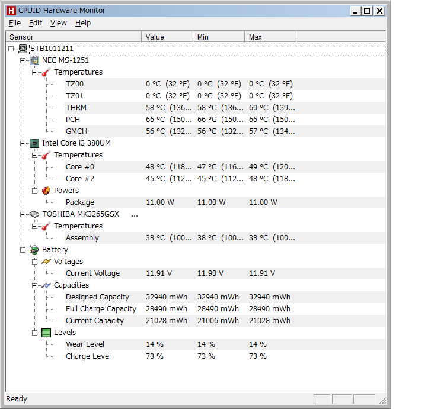Select the PCH sensor row
Image resolution: width=428 pixels, height=409 pixels.
(225, 120)
